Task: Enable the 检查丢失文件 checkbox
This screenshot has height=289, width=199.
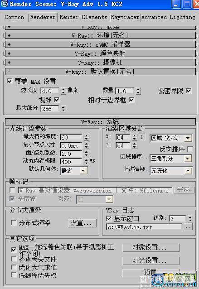Action: 14,259
